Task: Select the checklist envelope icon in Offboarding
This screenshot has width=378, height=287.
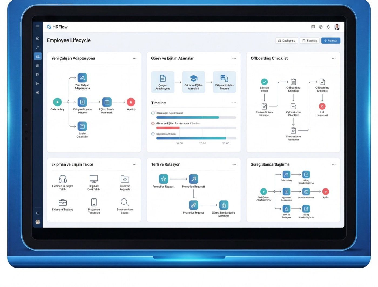Action: pos(293,106)
